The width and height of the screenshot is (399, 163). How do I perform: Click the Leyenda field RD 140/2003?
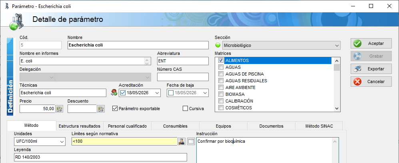click(100, 157)
